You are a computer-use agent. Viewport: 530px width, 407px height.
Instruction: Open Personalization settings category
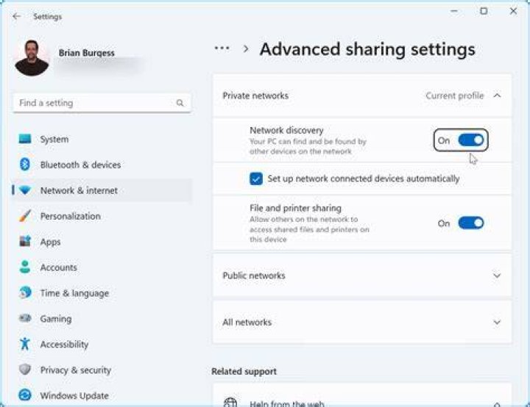click(102, 216)
